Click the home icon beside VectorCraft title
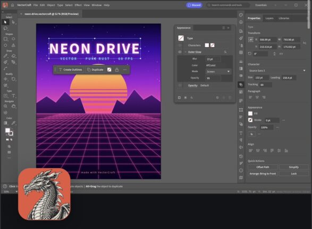 (x=12, y=5)
